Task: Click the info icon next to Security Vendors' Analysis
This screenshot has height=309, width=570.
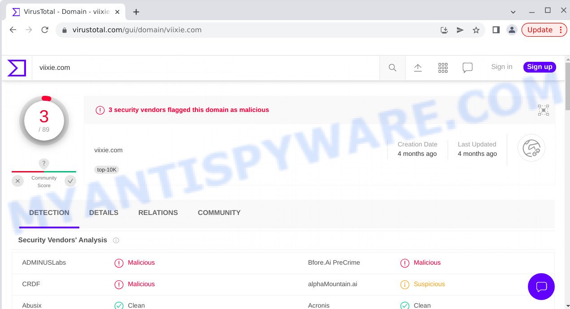Action: pos(116,240)
